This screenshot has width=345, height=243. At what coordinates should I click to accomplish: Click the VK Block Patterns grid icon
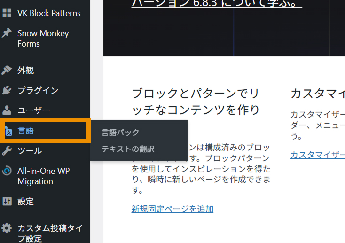[7, 13]
